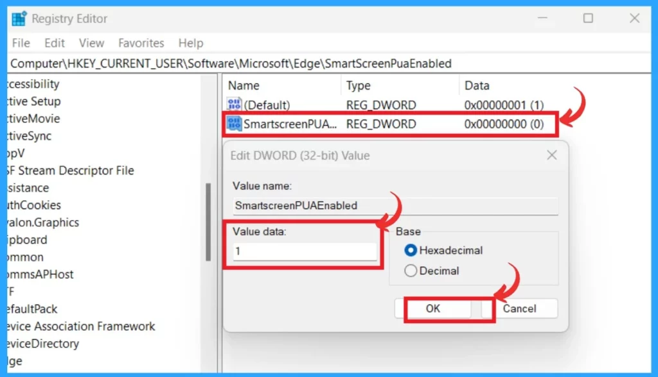Open the Favorites menu
The height and width of the screenshot is (377, 658).
click(x=141, y=43)
